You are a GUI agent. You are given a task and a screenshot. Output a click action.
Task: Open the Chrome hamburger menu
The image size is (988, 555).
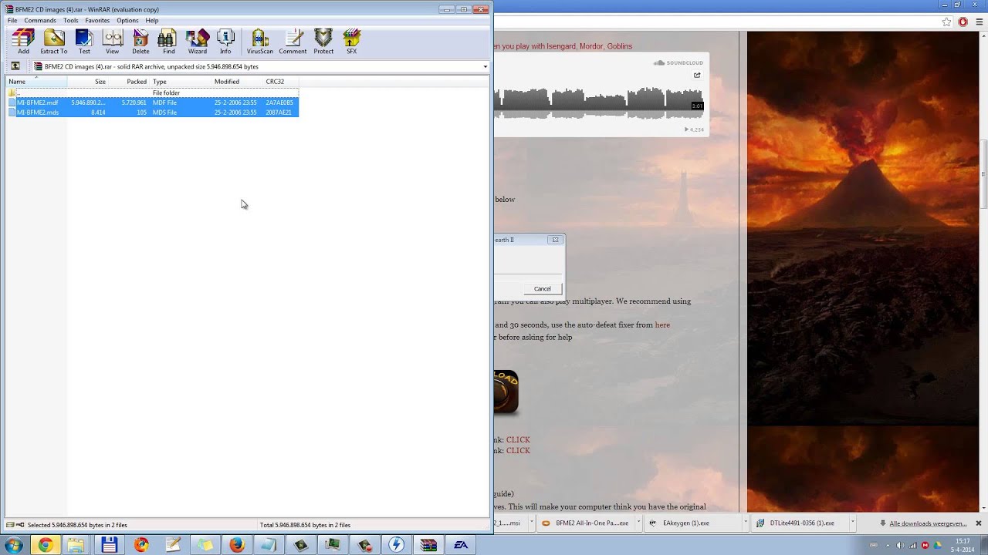979,22
